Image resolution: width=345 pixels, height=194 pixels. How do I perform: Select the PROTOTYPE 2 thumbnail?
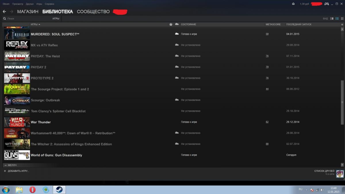tap(17, 78)
